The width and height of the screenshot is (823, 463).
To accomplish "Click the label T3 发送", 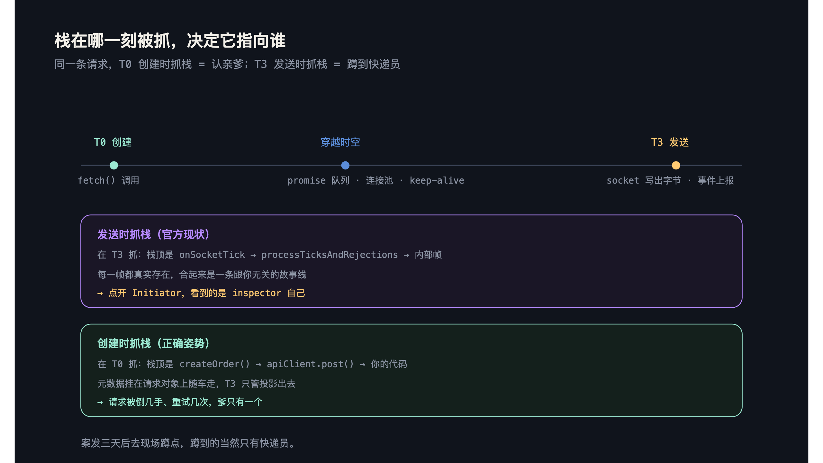I will click(670, 142).
